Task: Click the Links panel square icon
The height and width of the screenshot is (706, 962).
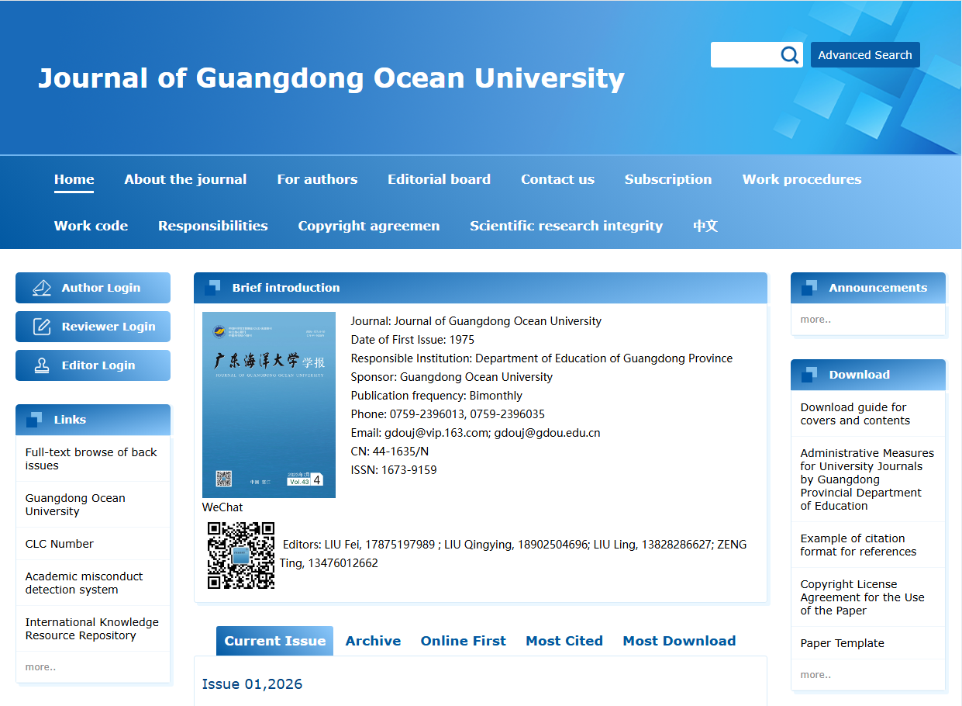Action: click(x=34, y=420)
